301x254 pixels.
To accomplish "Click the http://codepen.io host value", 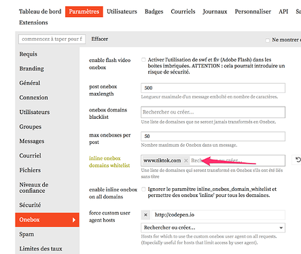I will click(x=218, y=215).
